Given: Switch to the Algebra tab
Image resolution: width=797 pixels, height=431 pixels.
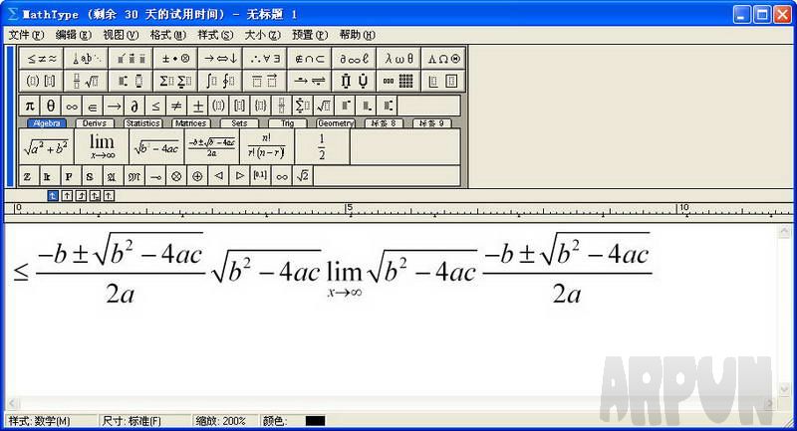Looking at the screenshot, I should point(47,123).
